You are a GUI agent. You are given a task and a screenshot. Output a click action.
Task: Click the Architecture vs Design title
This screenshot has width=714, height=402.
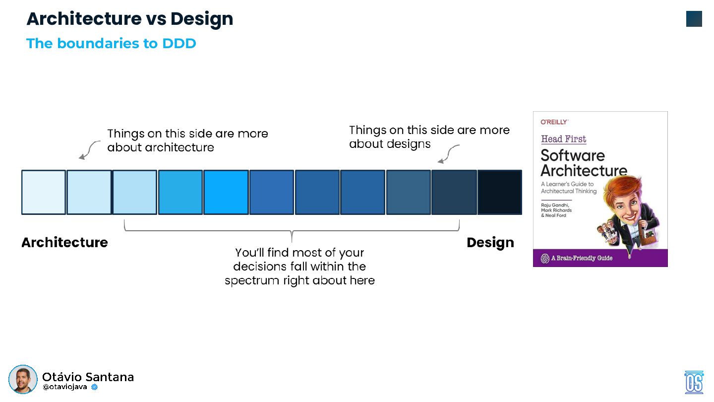pyautogui.click(x=130, y=19)
